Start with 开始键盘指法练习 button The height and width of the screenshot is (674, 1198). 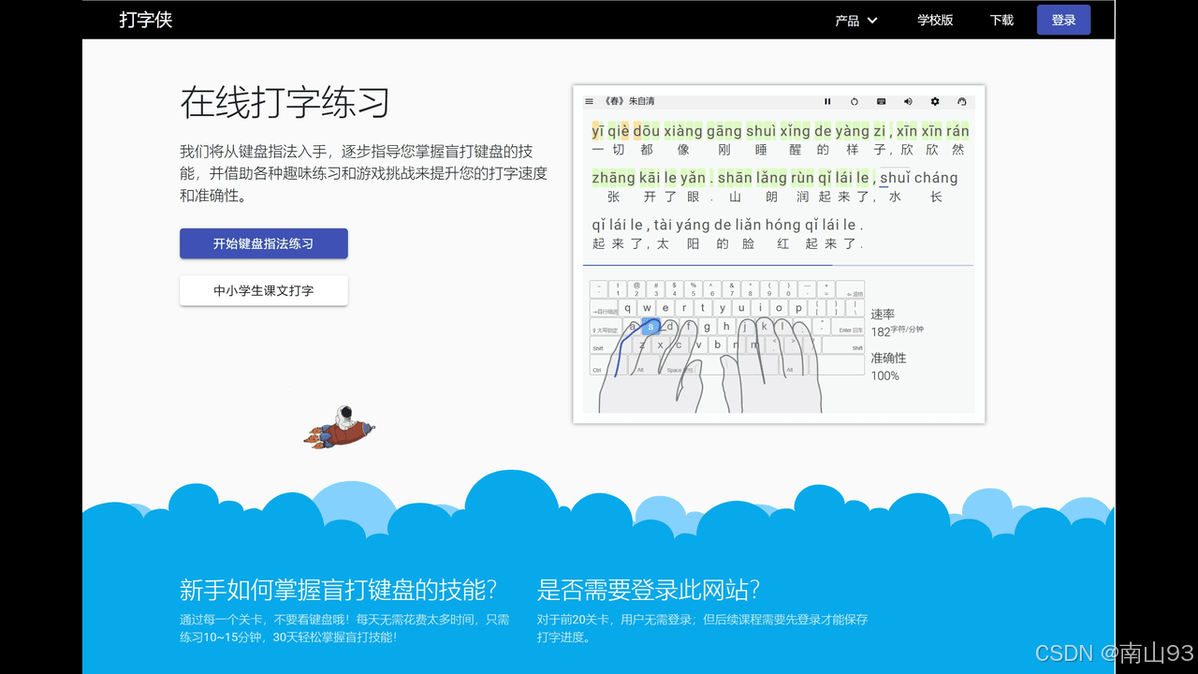pos(263,243)
